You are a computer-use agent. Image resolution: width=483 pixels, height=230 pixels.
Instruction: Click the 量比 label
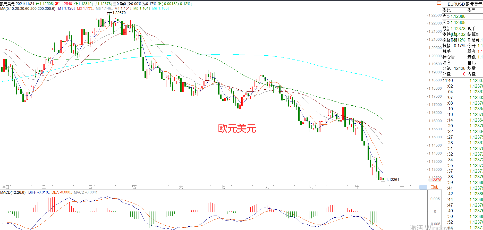point(472,63)
